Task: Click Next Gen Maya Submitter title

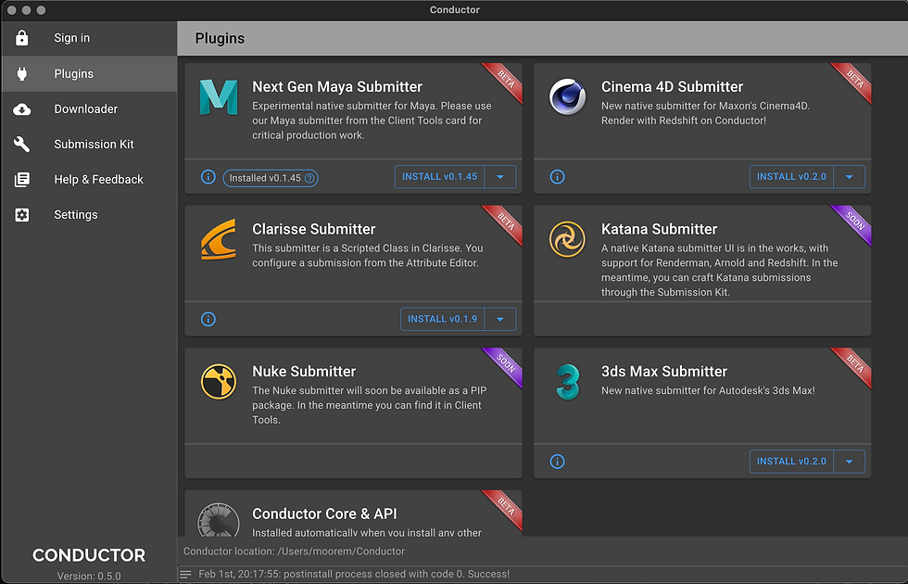Action: click(x=337, y=87)
